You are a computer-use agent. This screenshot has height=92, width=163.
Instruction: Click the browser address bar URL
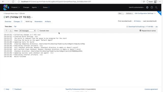[56, 2]
